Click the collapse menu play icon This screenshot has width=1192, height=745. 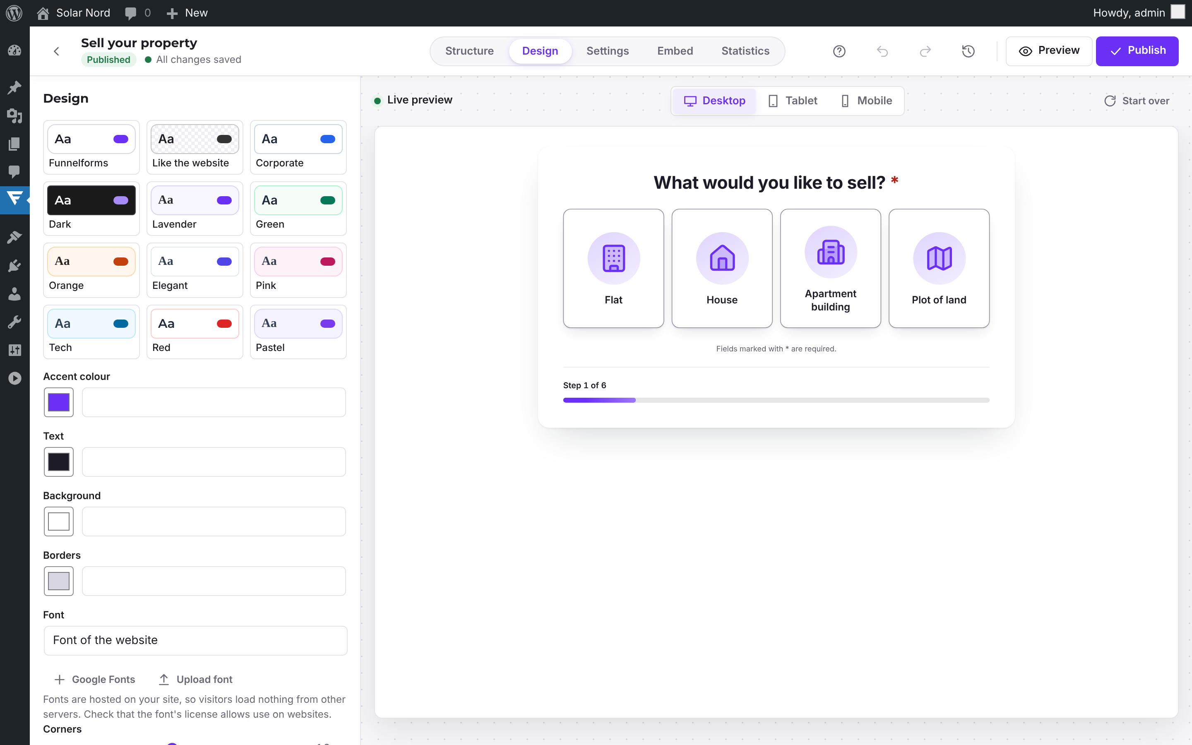point(15,378)
